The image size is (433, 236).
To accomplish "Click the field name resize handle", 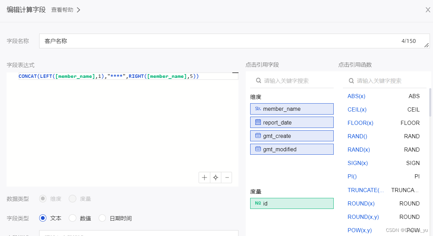I will click(x=427, y=45).
